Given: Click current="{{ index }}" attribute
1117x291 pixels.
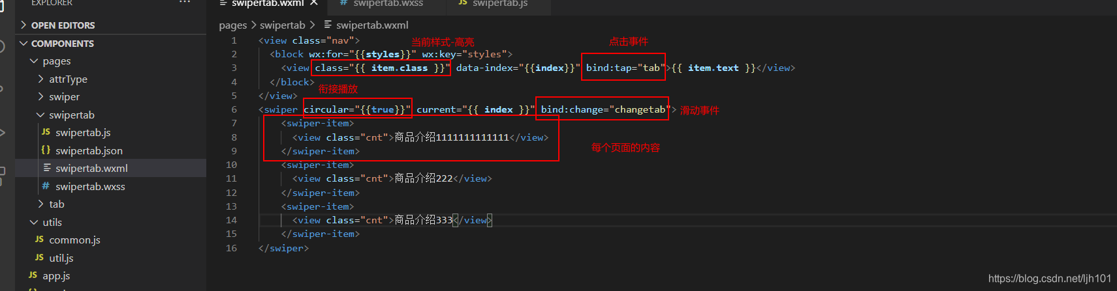Looking at the screenshot, I should pyautogui.click(x=475, y=109).
